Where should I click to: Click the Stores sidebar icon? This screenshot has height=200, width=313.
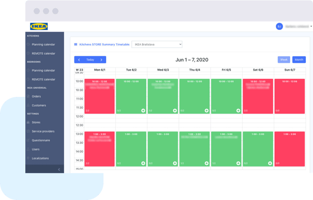28,122
